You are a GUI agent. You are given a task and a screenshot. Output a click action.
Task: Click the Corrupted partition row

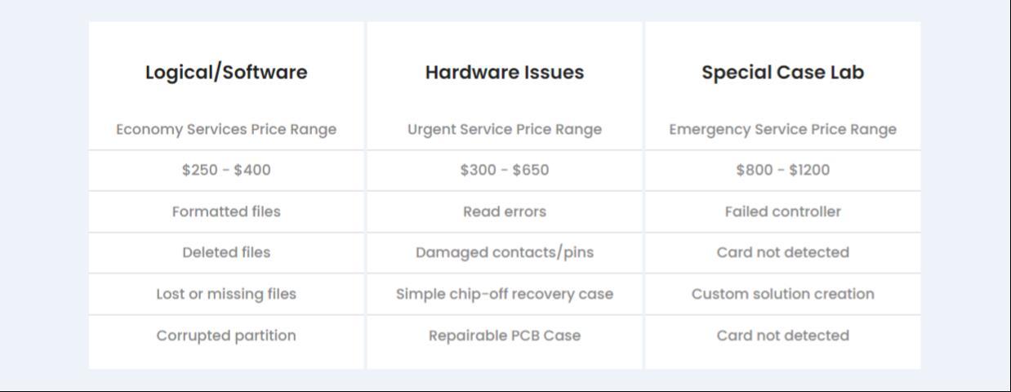tap(226, 336)
